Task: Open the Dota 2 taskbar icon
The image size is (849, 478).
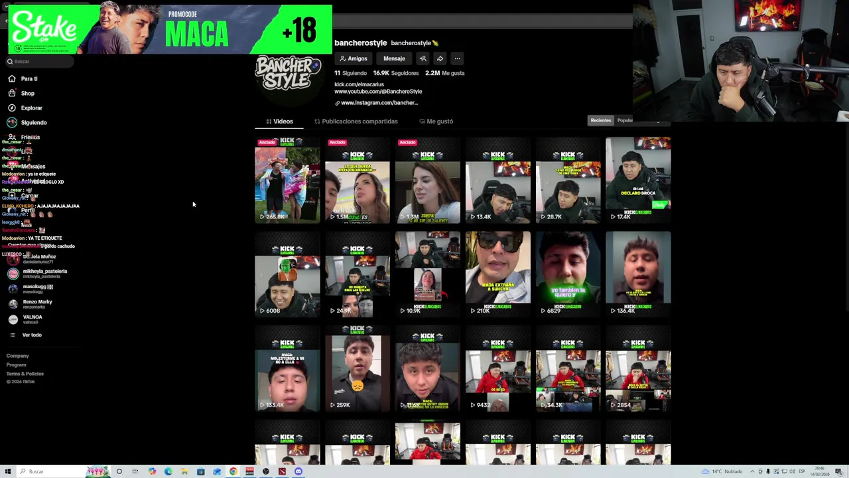Action: [282, 471]
